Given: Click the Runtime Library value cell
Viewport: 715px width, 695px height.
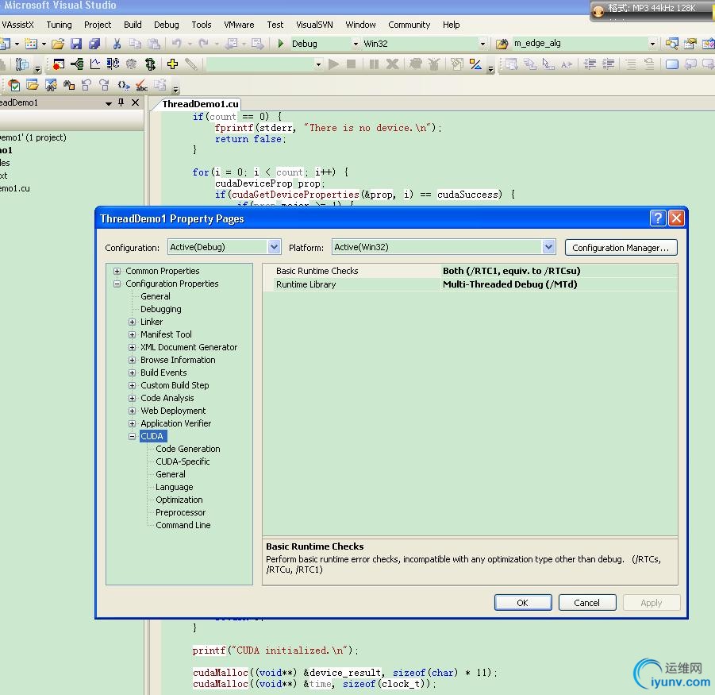Looking at the screenshot, I should (x=559, y=284).
